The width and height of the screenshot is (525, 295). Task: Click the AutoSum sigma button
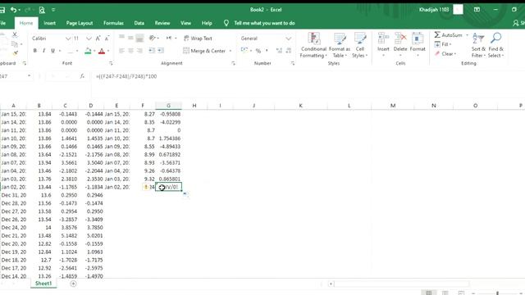[x=449, y=35]
